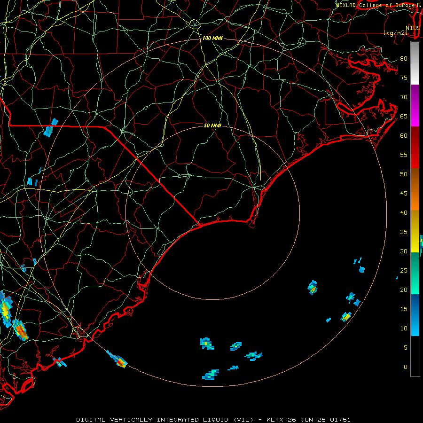The width and height of the screenshot is (423, 423).
Task: Click the "100 NMI" range ring label
Action: pyautogui.click(x=212, y=39)
